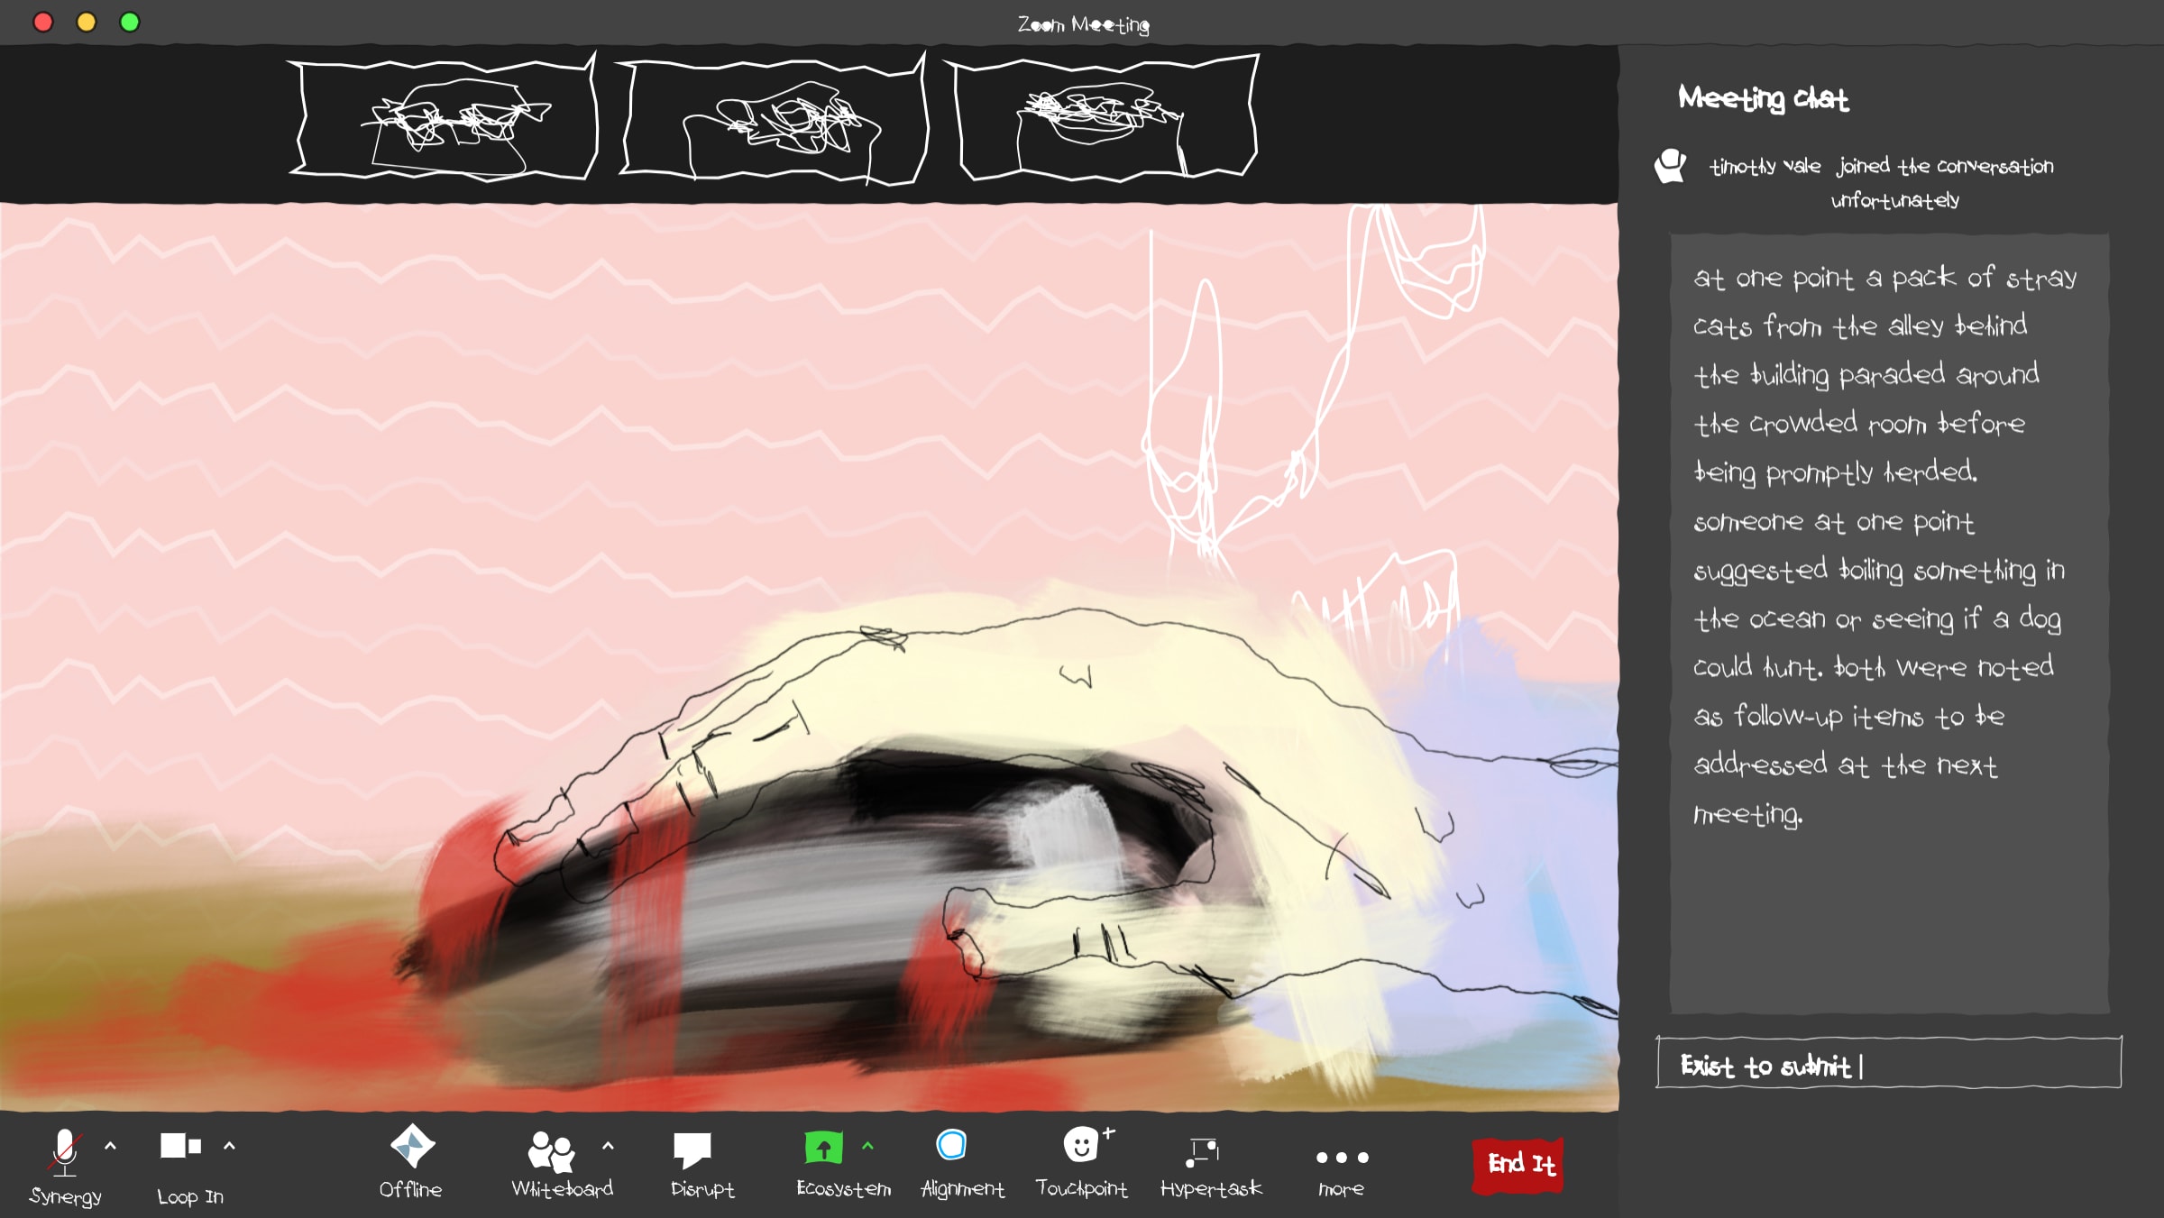Image resolution: width=2164 pixels, height=1218 pixels.
Task: Toggle the Loop In camera icon
Action: point(180,1146)
